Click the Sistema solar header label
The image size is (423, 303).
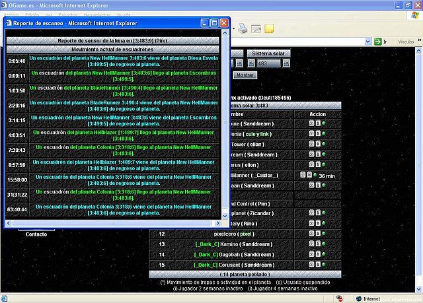pyautogui.click(x=268, y=53)
